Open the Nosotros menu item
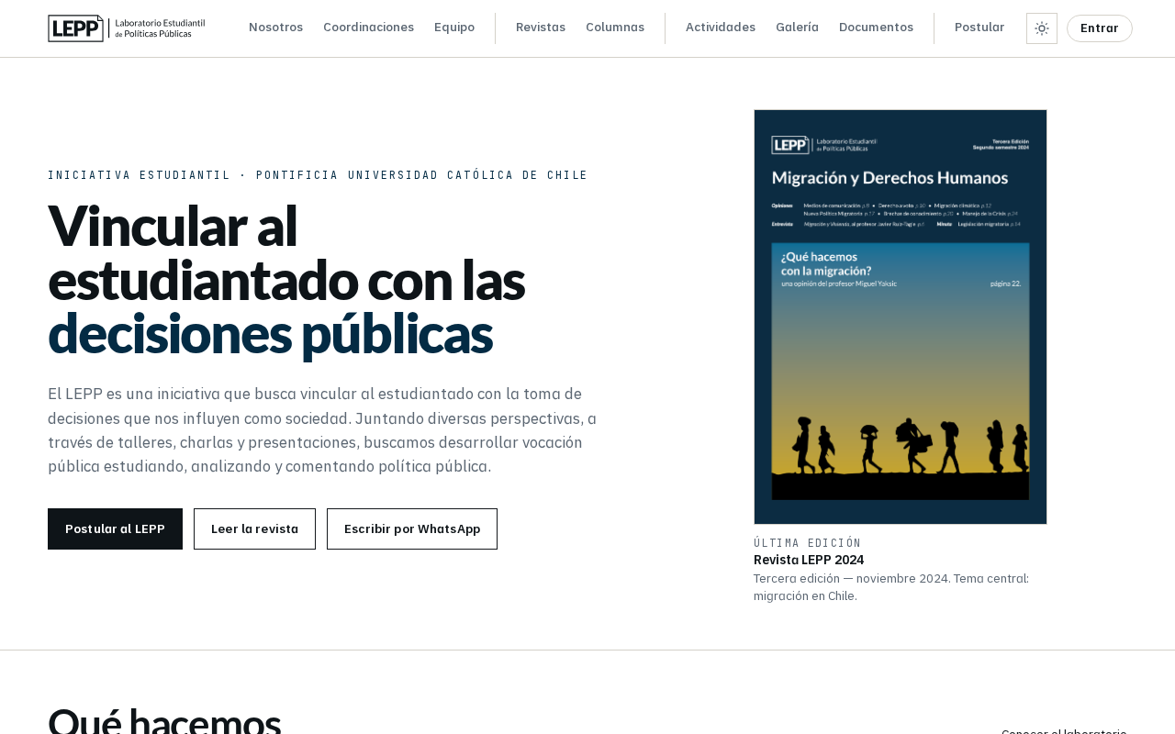This screenshot has height=734, width=1175. 275,28
